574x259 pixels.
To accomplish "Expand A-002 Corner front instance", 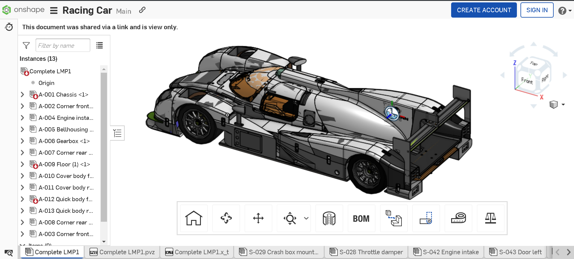I will [22, 106].
